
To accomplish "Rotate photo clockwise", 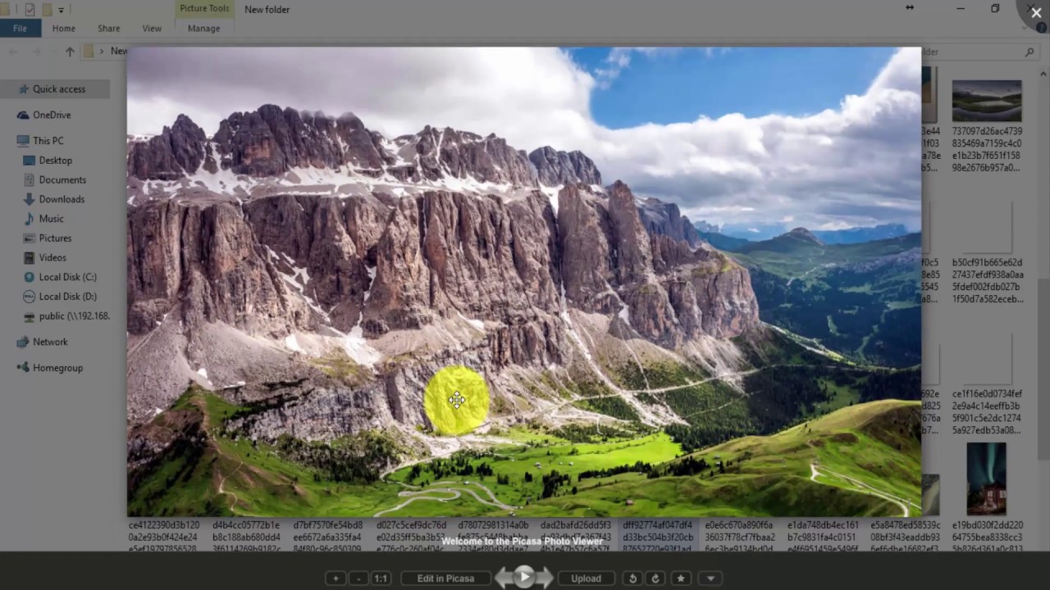I will [655, 579].
